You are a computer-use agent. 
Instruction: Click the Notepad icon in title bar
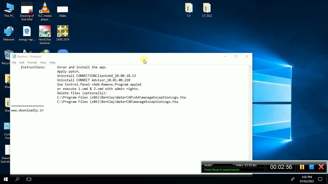pos(14,56)
